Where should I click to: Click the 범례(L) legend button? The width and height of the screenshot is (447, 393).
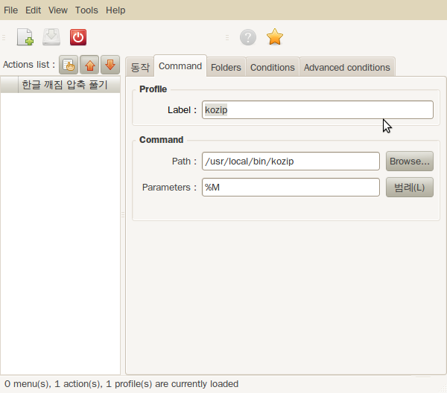[410, 188]
